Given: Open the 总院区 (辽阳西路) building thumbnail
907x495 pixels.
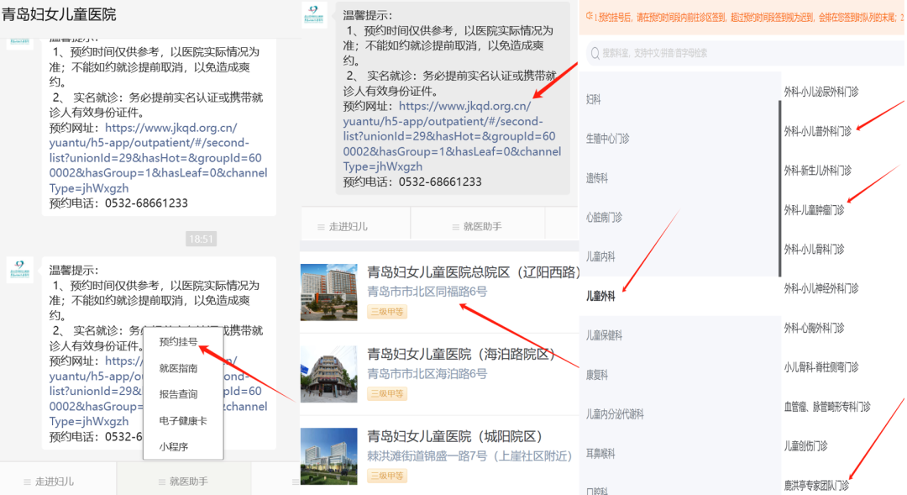Looking at the screenshot, I should [328, 292].
